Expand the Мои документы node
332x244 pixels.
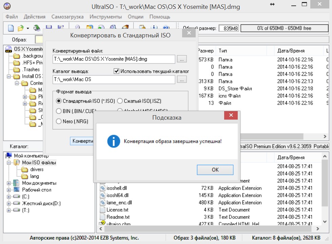[x=9, y=183]
